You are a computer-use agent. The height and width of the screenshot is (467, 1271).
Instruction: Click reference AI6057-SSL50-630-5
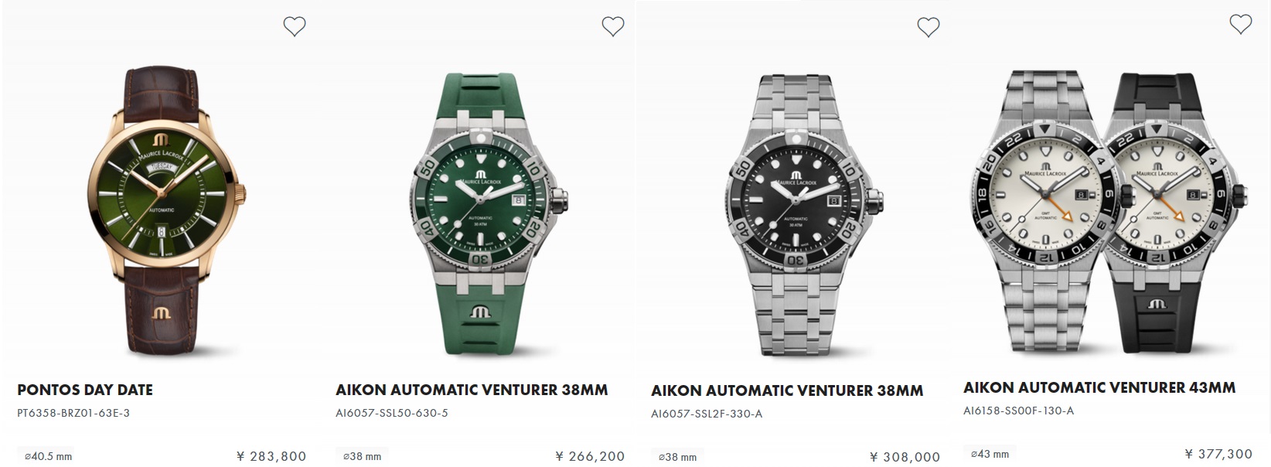click(x=392, y=413)
